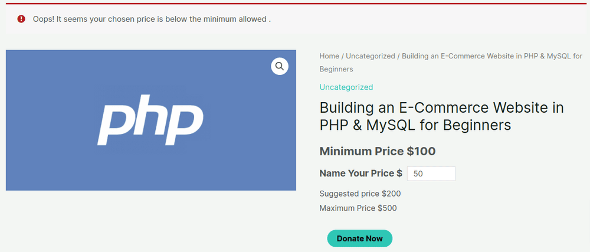
Task: Click the magnifier zoom icon on product image
Action: tap(280, 66)
